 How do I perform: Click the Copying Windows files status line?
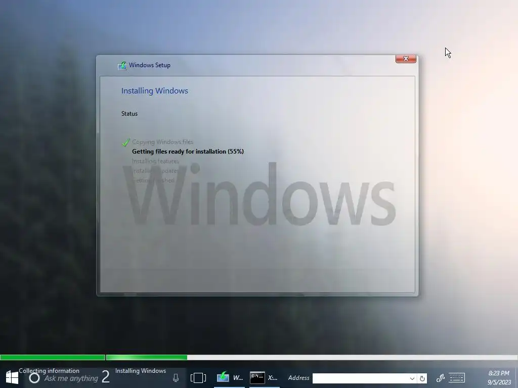162,142
